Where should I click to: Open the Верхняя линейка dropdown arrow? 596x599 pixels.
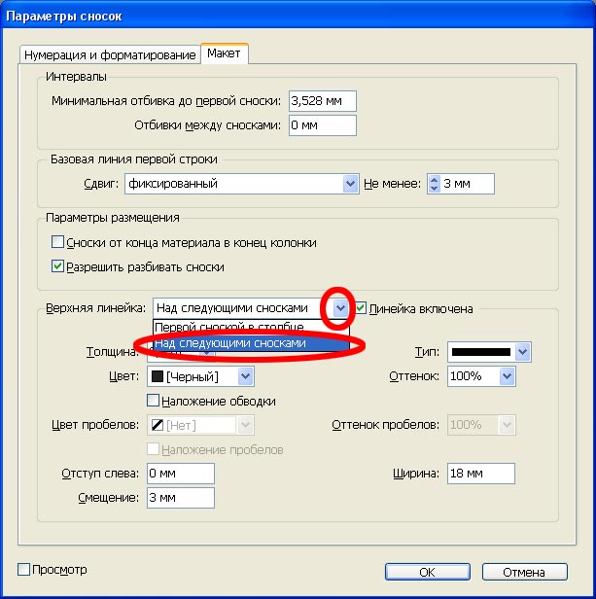[340, 308]
